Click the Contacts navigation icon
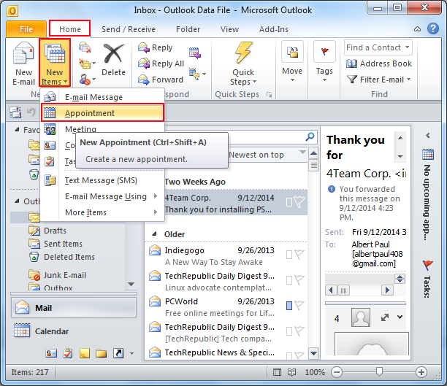 click(x=50, y=353)
